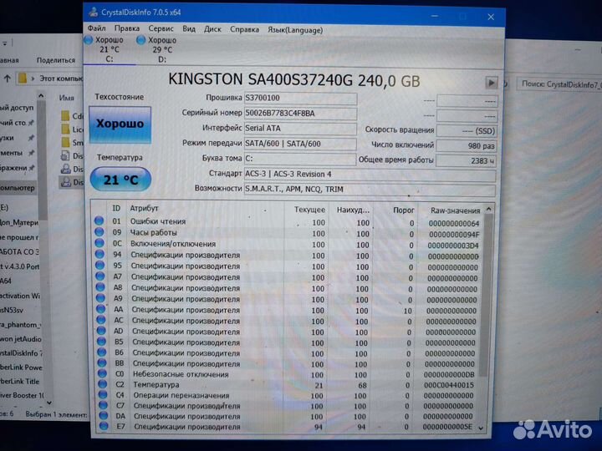Click the Прошивка field S3700100
This screenshot has width=602, height=451.
(x=301, y=99)
